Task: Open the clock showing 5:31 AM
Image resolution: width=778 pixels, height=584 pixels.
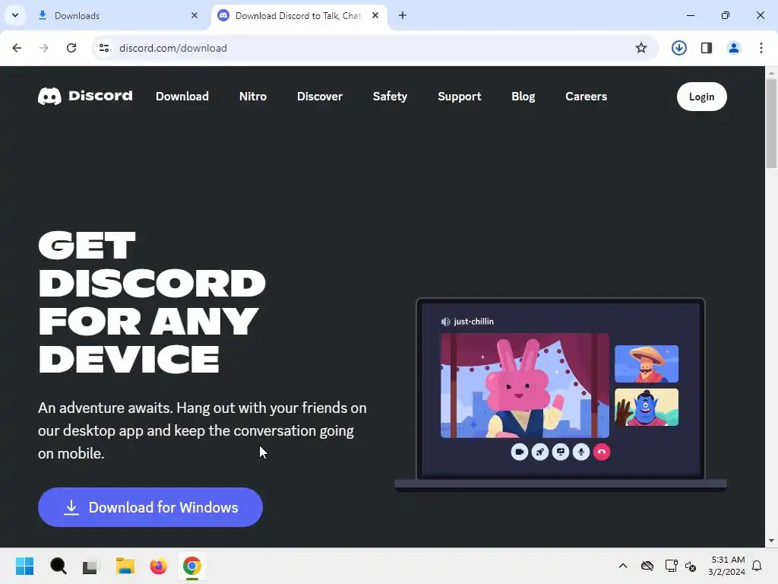Action: [727, 566]
